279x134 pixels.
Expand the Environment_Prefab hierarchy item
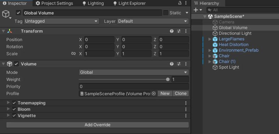[210, 50]
